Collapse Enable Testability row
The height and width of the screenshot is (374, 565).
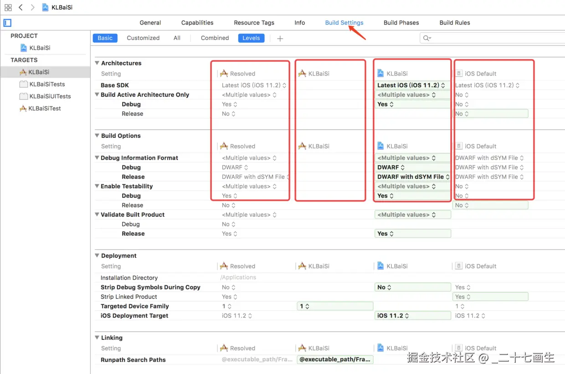[x=97, y=186]
